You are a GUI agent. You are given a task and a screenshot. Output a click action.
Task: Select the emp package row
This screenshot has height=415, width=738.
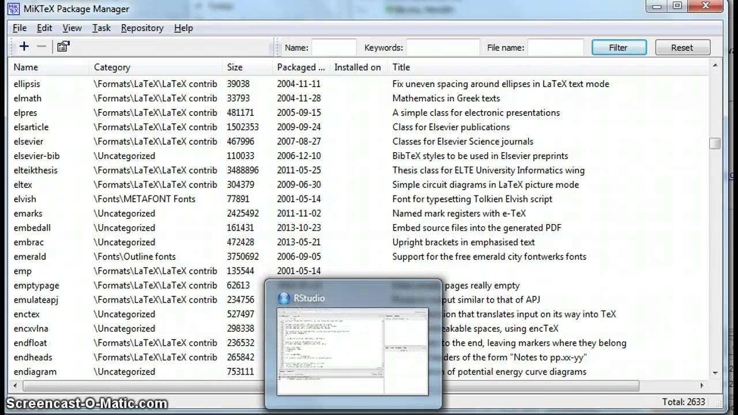tap(359, 271)
